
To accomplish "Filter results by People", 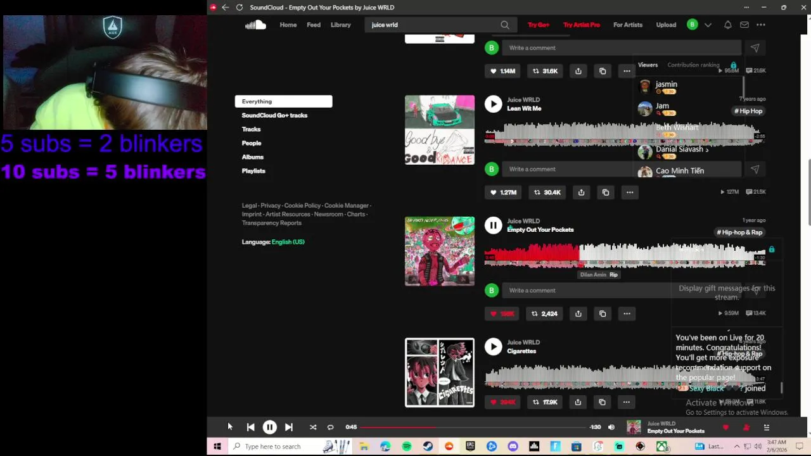I will click(x=252, y=143).
